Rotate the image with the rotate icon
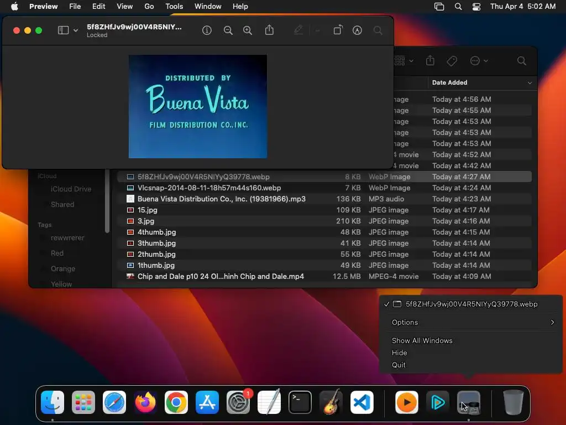This screenshot has height=425, width=566. (x=338, y=30)
